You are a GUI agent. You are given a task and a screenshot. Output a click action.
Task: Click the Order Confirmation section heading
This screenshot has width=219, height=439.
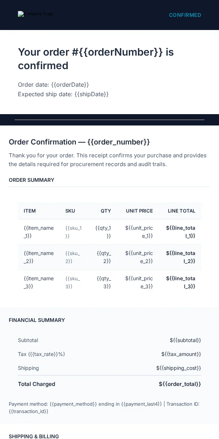pyautogui.click(x=79, y=142)
